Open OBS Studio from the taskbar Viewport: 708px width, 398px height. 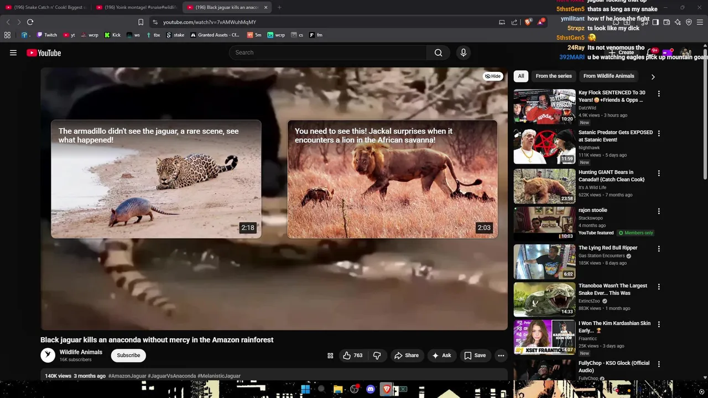355,389
